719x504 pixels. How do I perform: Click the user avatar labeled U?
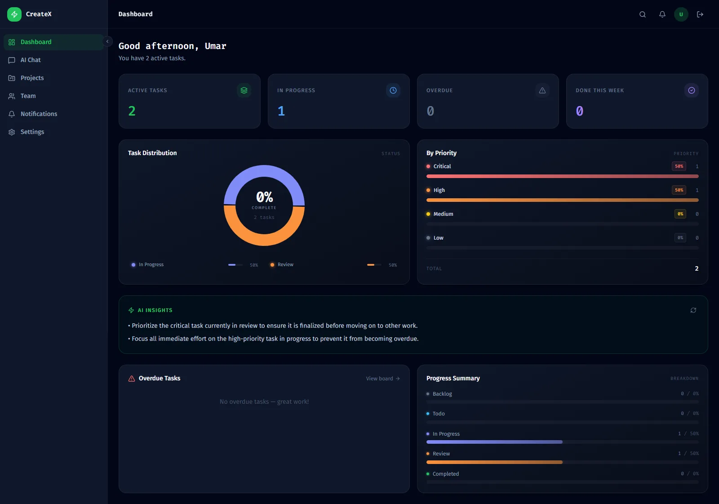(681, 14)
